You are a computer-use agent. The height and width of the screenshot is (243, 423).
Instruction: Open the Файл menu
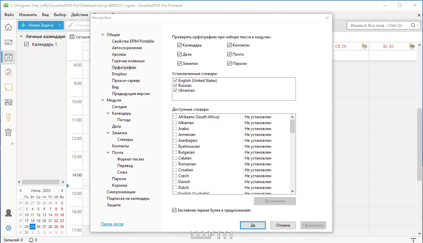tap(9, 15)
